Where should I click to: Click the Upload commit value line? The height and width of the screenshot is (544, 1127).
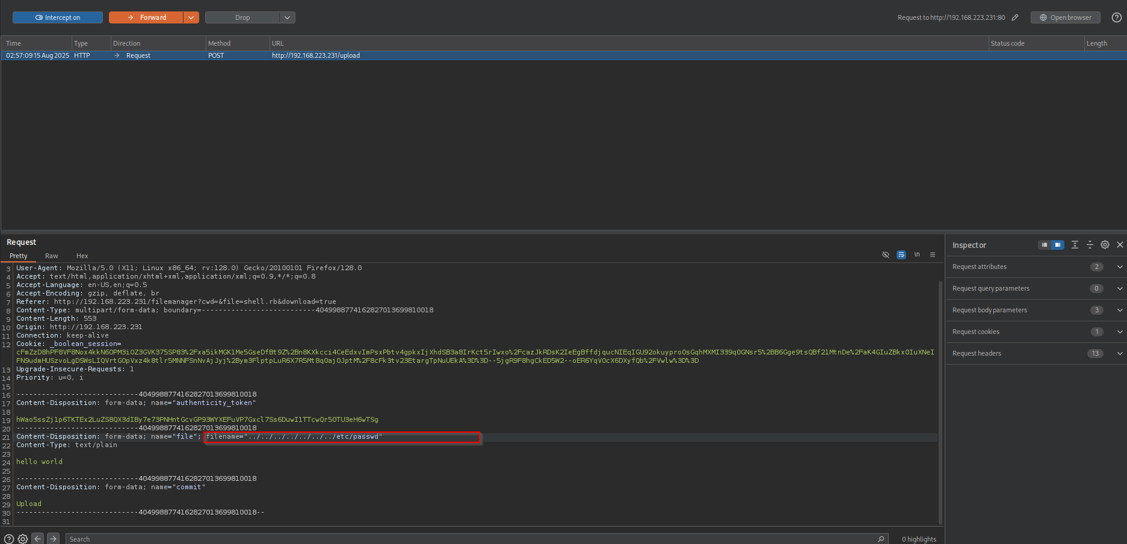point(29,504)
